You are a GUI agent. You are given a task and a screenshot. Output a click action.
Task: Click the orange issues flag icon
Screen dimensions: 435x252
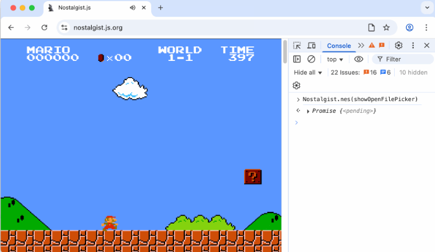point(382,45)
